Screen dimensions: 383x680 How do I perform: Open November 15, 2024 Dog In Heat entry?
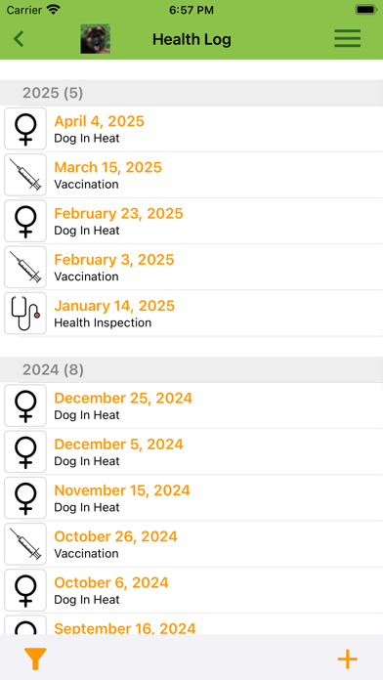coord(191,498)
